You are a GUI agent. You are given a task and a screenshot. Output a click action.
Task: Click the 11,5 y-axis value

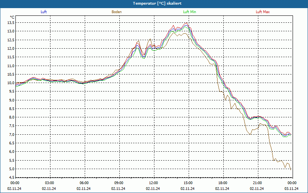(11, 57)
